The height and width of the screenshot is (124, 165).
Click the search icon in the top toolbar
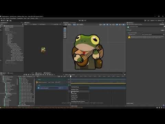148,21
